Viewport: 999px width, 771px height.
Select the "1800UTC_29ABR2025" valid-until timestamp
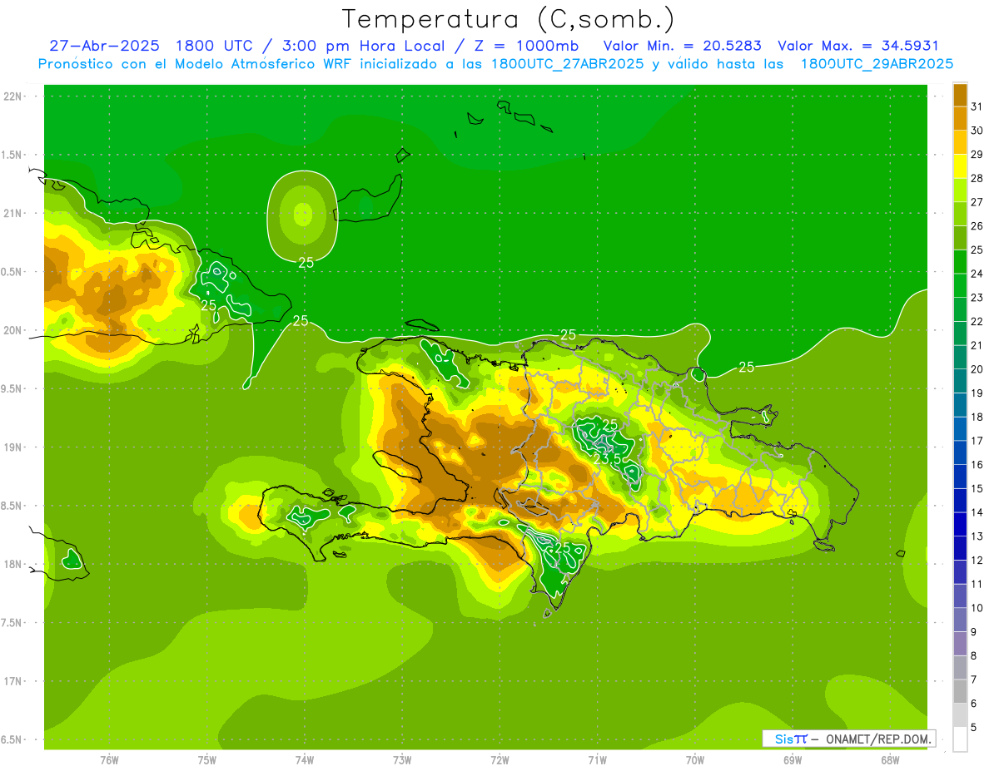click(877, 64)
